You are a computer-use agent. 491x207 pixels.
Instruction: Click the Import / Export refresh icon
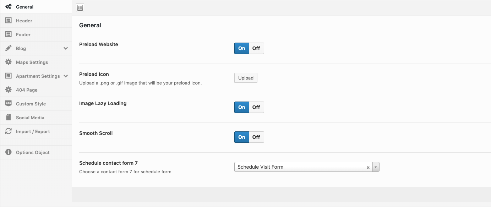[x=9, y=131]
